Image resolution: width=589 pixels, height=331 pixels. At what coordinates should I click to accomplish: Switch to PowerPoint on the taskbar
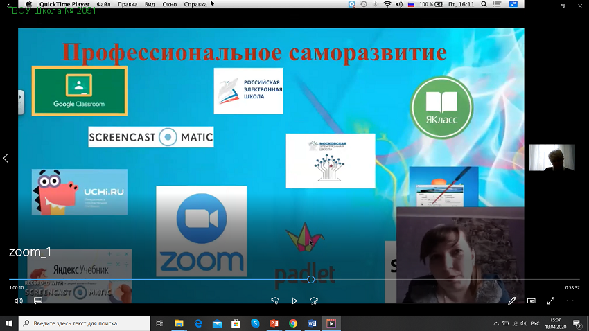tap(274, 323)
